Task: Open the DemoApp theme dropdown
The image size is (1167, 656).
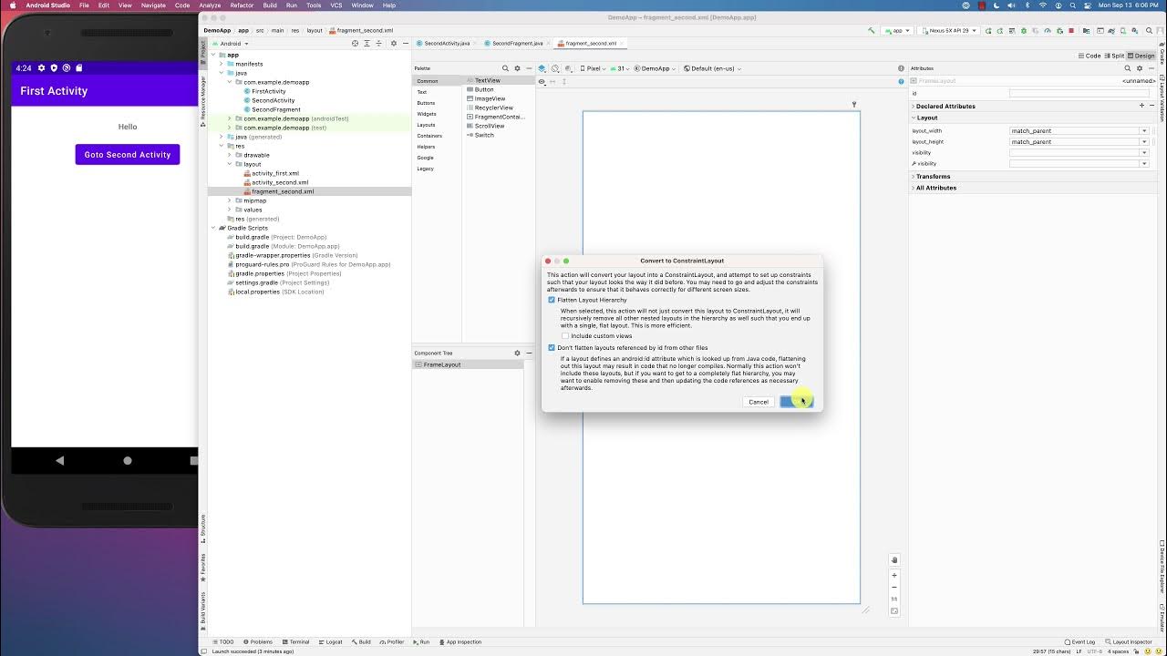Action: (656, 68)
